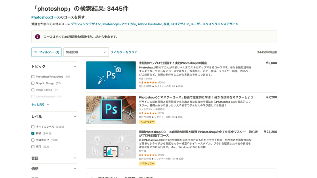317x178 pixels.
Task: Expand the 言語 filter section
Action: pyautogui.click(x=54, y=158)
